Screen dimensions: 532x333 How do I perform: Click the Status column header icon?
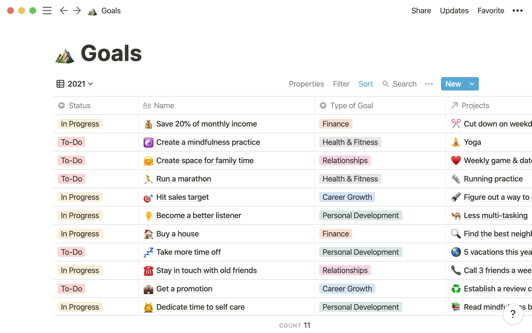tap(61, 105)
